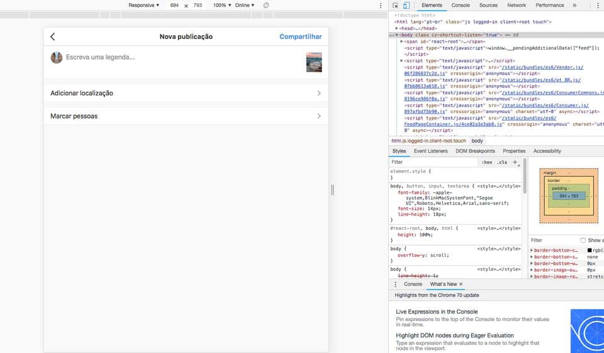Open Adicionar localização row
Image resolution: width=604 pixels, height=353 pixels.
(x=186, y=93)
